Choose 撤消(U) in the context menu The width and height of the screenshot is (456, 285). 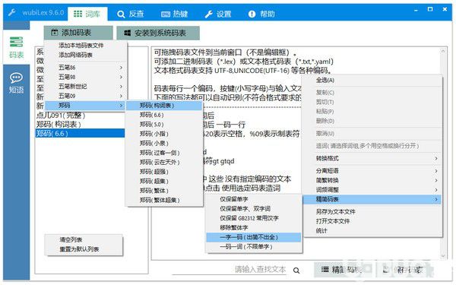tap(372, 134)
